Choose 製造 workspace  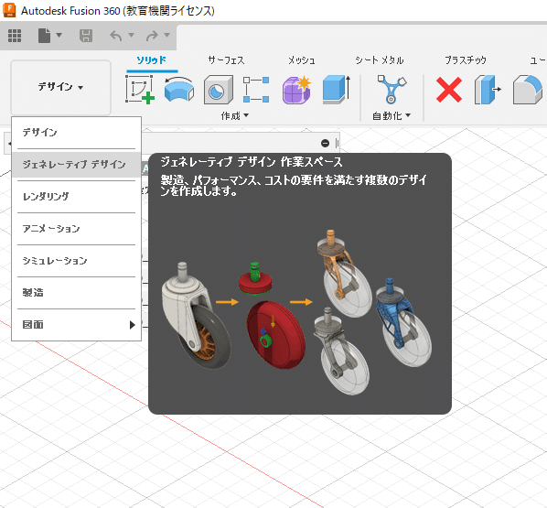[x=77, y=293]
